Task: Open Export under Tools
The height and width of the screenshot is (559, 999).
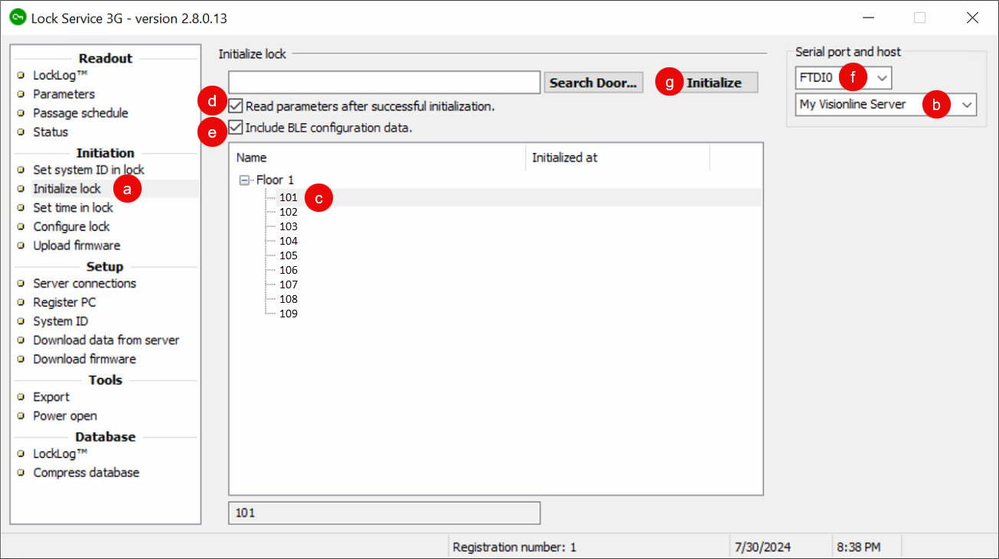Action: (x=51, y=397)
